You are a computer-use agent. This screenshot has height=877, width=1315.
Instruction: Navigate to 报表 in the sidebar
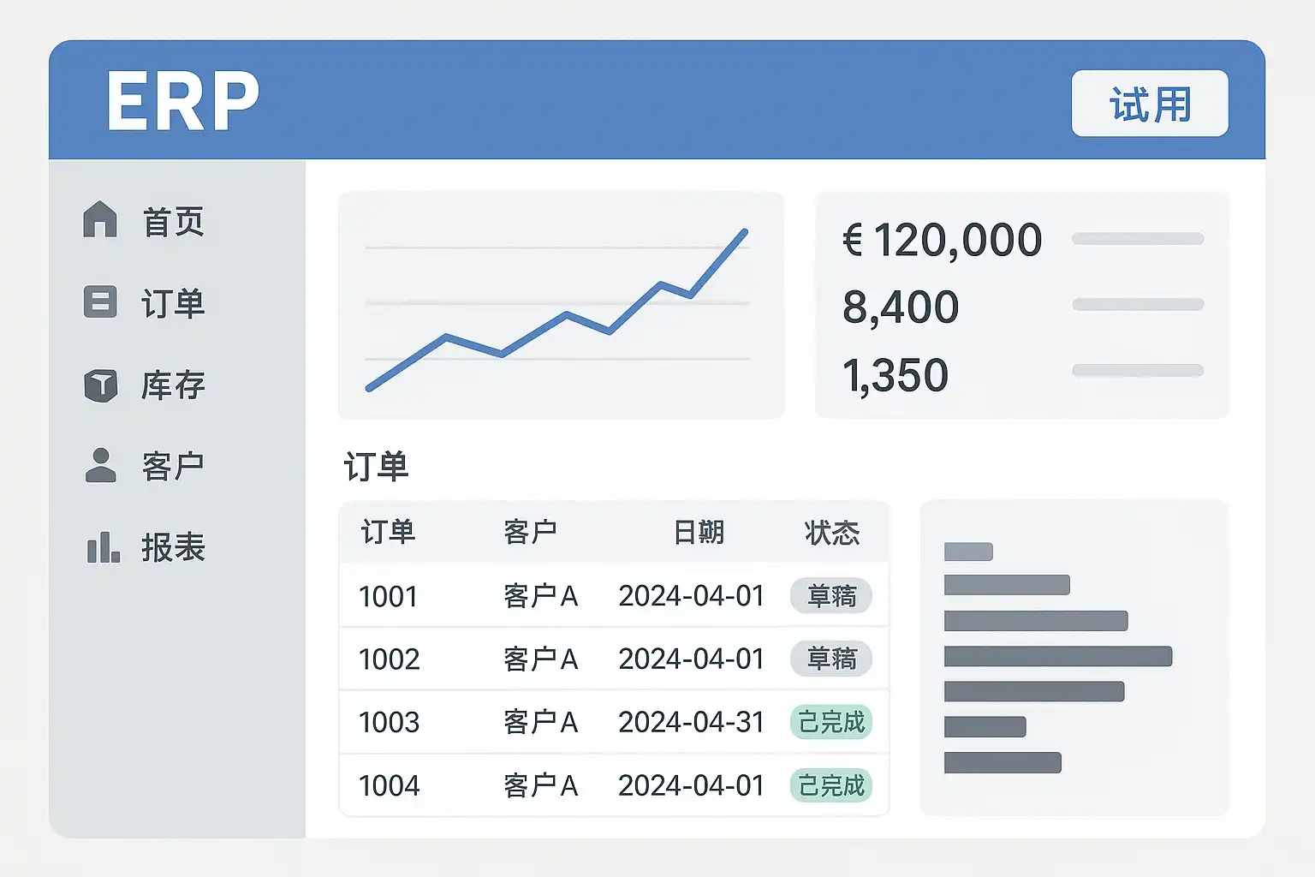point(173,548)
